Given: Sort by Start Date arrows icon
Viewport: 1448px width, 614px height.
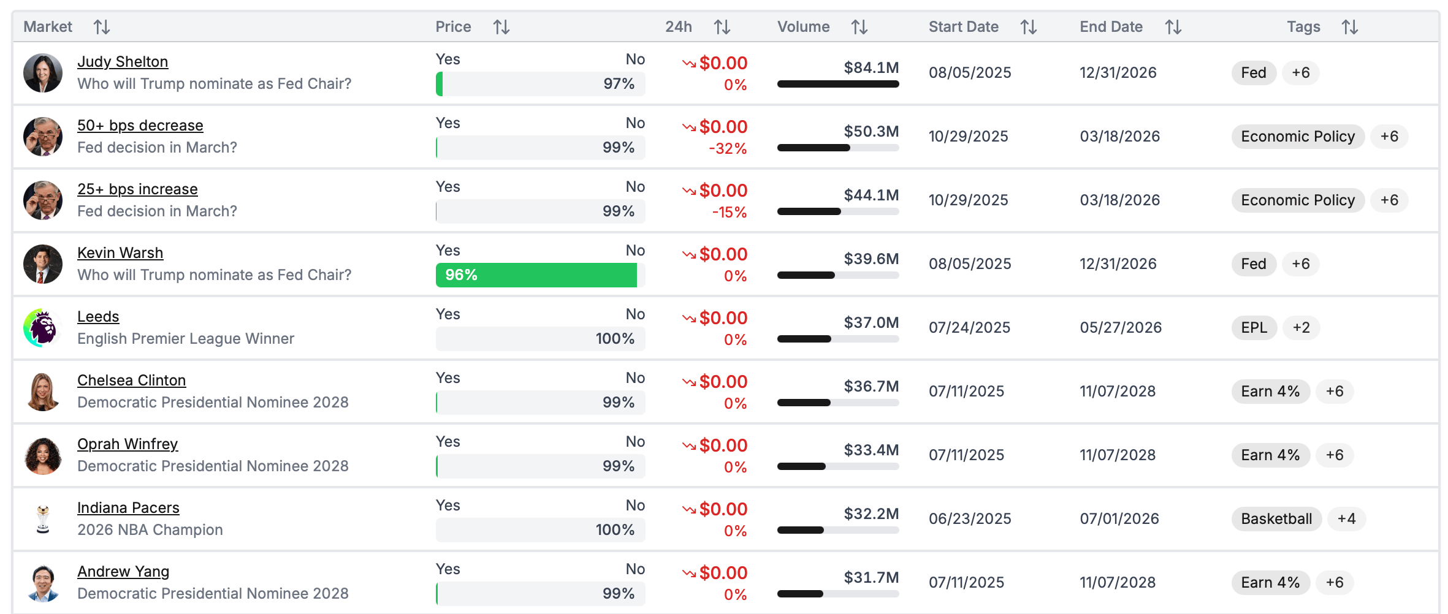Looking at the screenshot, I should pos(1029,27).
